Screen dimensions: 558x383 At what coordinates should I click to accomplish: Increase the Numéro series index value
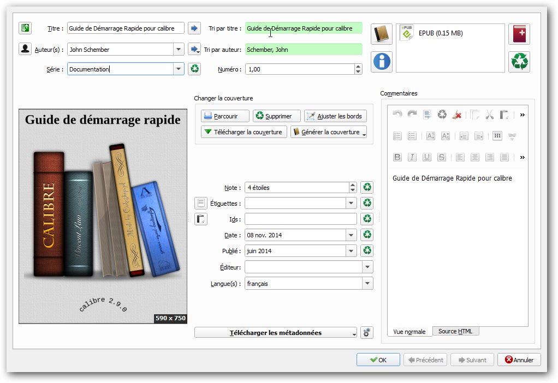click(x=358, y=67)
